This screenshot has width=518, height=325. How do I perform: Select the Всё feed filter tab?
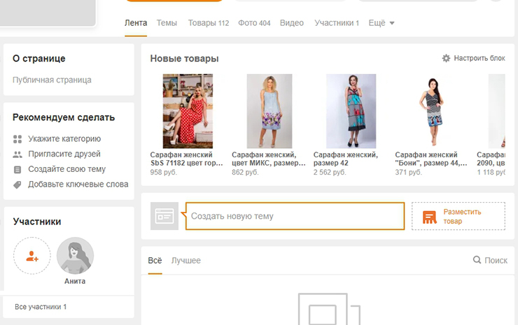coord(155,260)
